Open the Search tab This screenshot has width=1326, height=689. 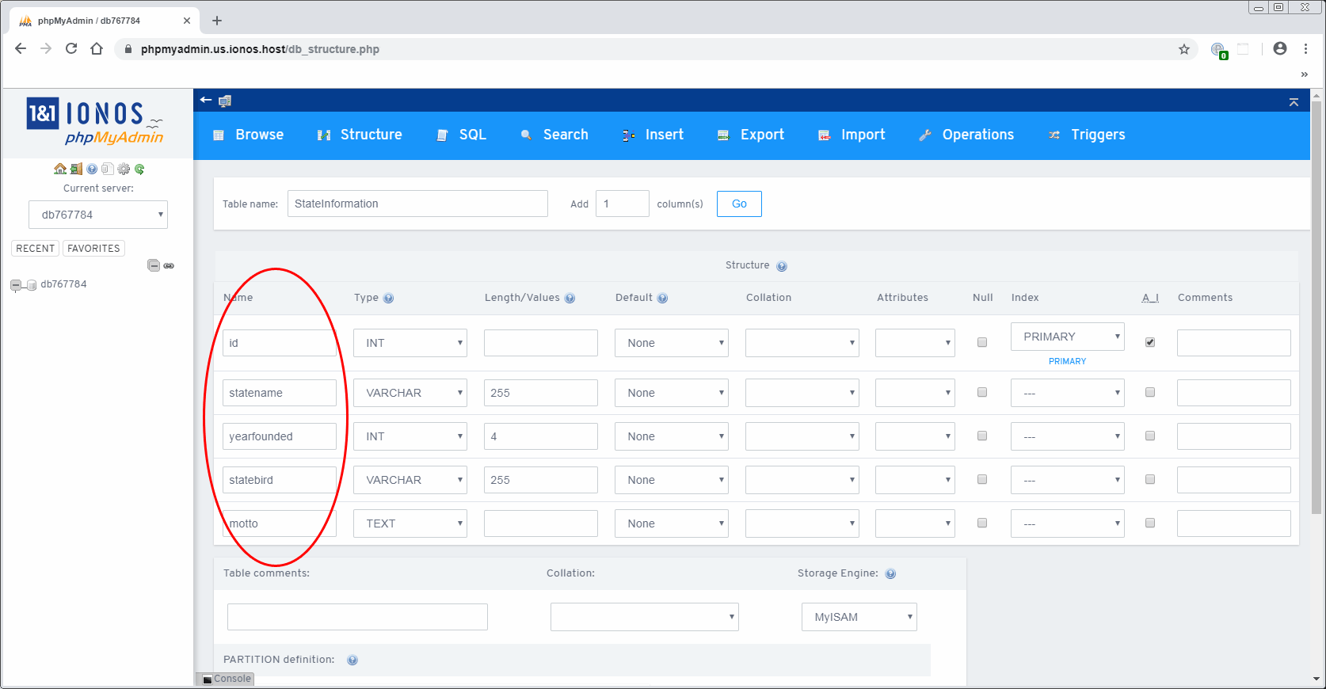(554, 135)
